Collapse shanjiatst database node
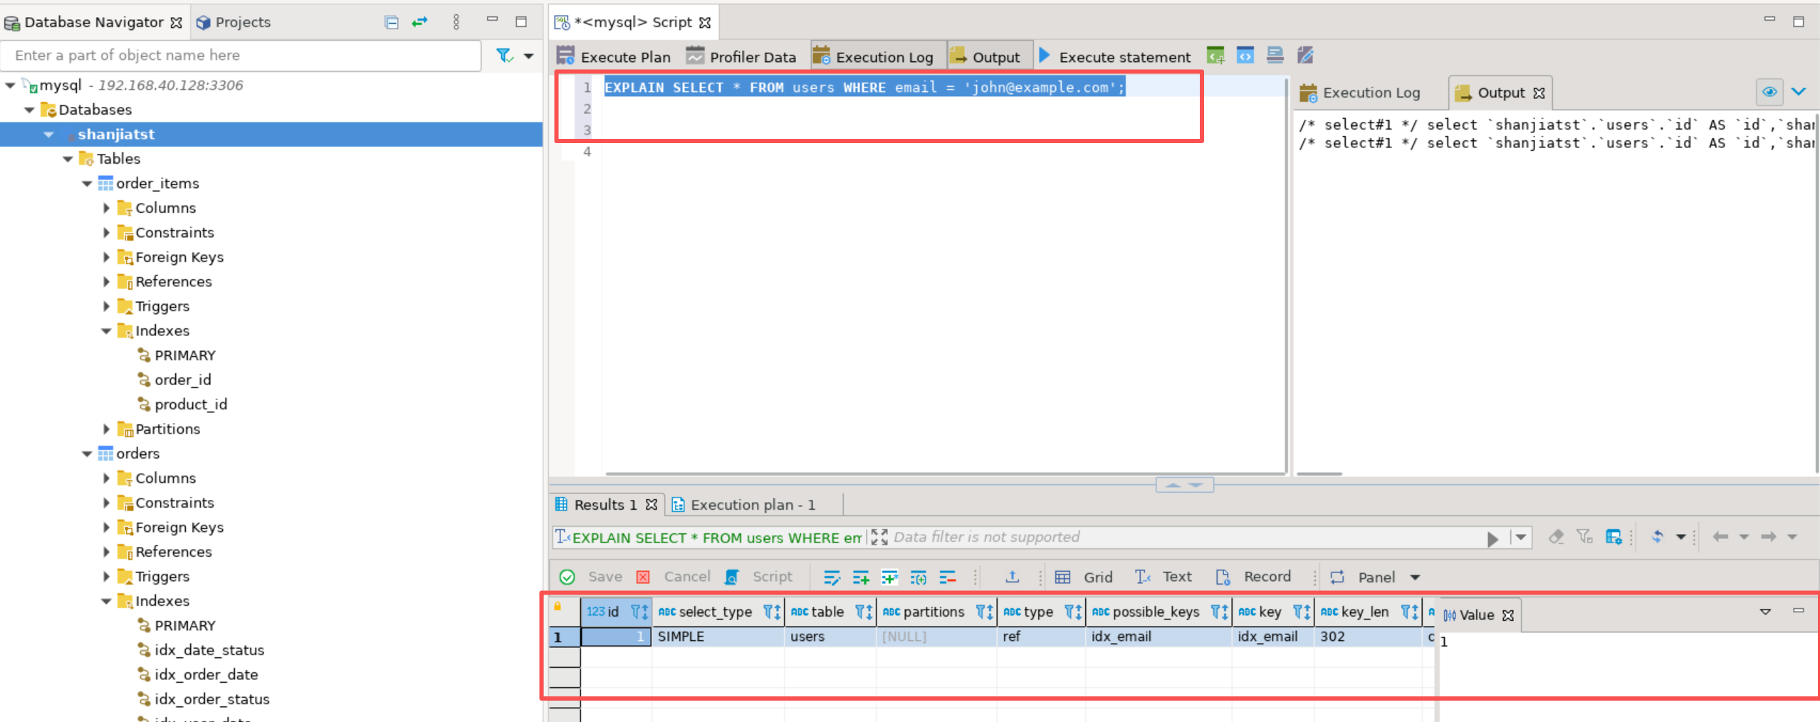Screen dimensions: 1820x722 coord(48,135)
